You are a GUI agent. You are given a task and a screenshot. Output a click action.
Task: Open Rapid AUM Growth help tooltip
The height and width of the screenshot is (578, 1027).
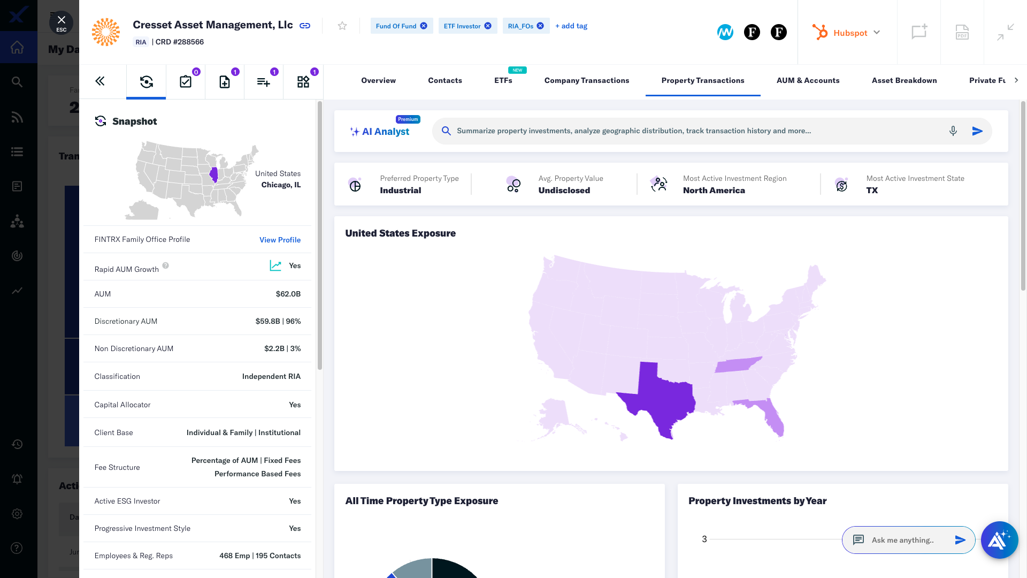166,265
